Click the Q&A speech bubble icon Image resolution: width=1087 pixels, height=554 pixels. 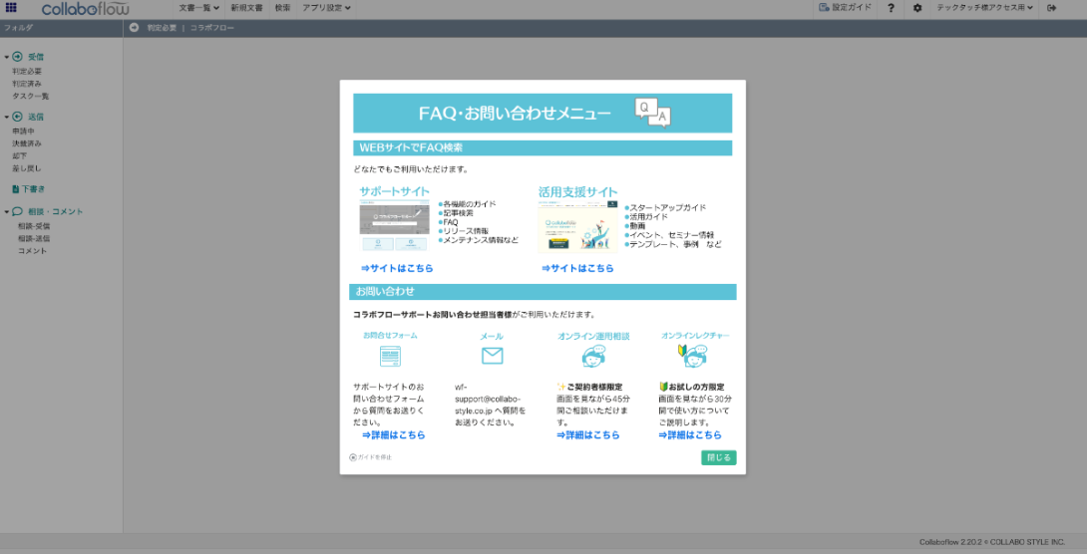652,113
